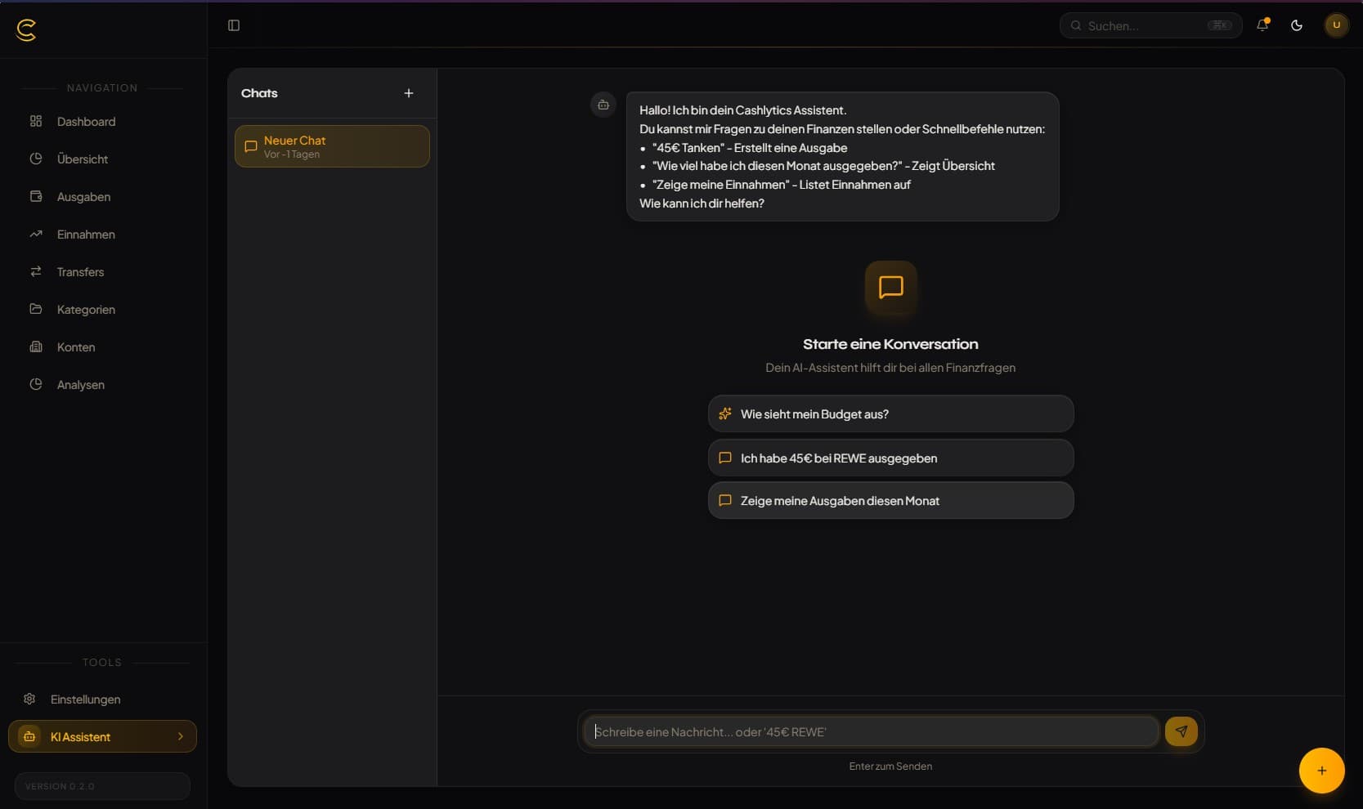Click the assistant bot icon above the greeting
Screen dimensions: 1363x809
(x=603, y=105)
